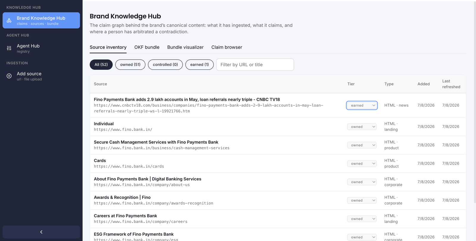
Task: Open tier dropdown for About Fino Payments Bank
Action: pos(362,182)
